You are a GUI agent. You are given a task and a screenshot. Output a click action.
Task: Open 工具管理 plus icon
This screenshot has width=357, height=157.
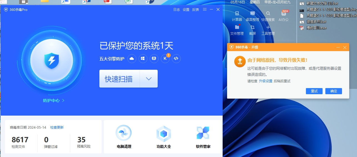[268, 27]
